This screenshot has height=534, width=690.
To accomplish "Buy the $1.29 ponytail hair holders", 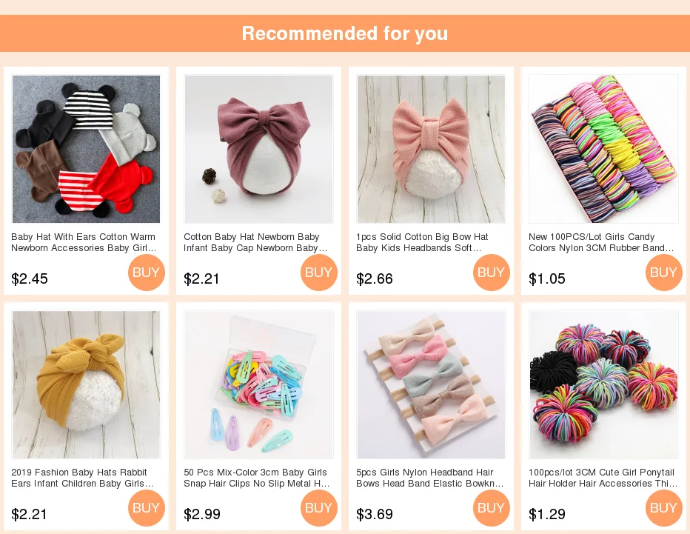I will [x=664, y=508].
